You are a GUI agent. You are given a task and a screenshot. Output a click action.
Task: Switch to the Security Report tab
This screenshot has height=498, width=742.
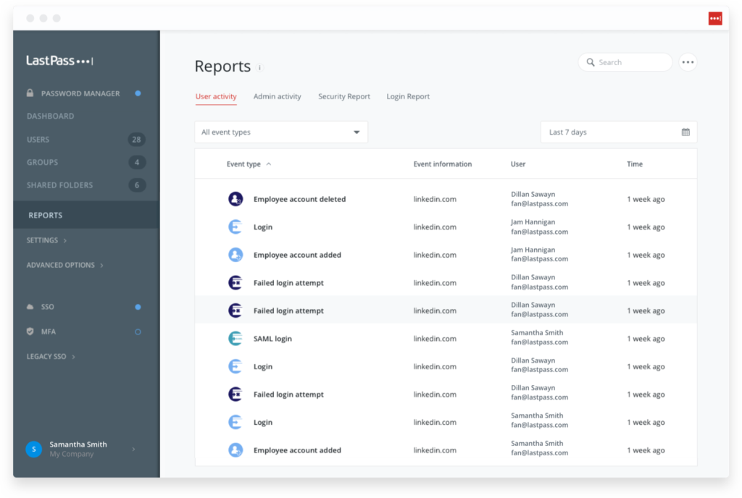[343, 96]
